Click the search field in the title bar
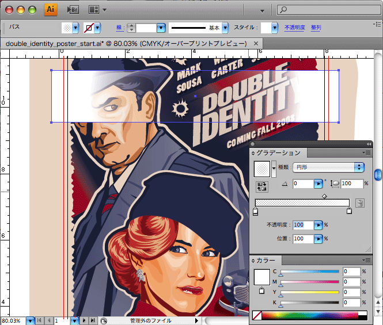 point(330,10)
